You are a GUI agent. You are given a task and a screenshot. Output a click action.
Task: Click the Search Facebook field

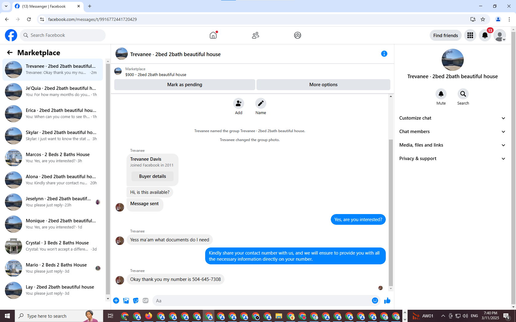(63, 35)
